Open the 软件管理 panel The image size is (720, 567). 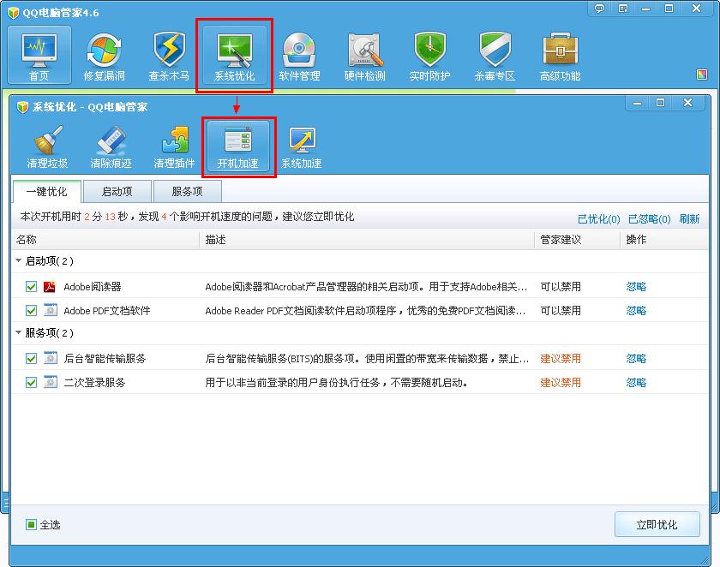pos(299,54)
